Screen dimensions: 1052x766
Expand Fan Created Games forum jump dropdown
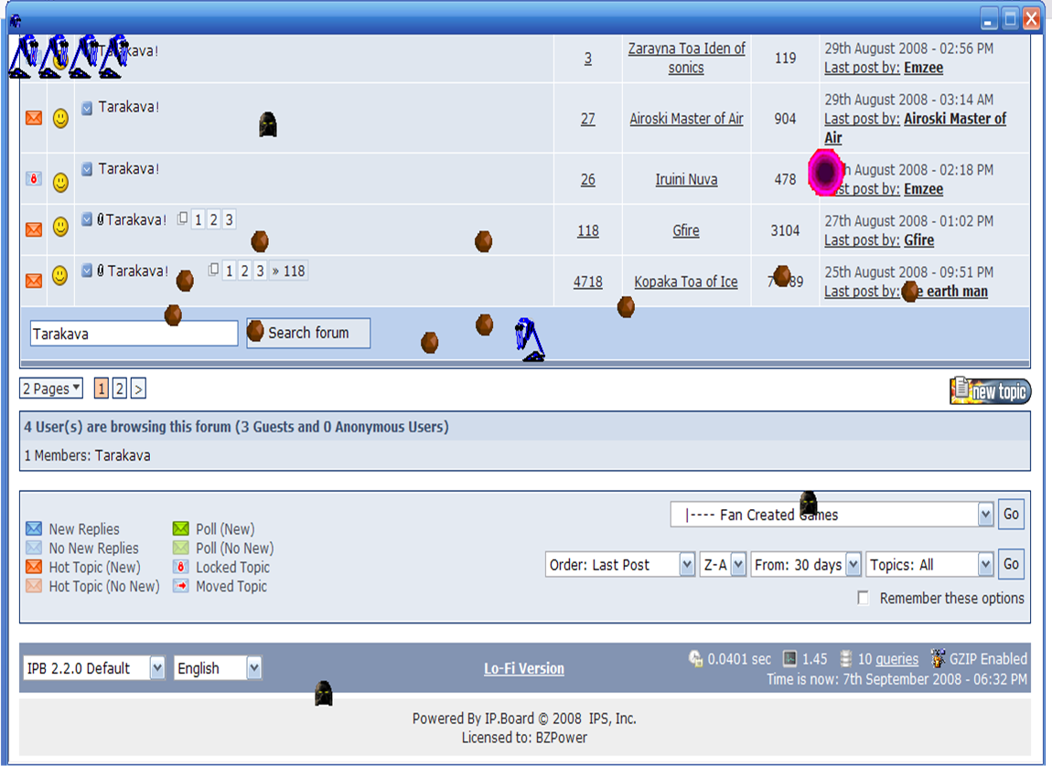click(x=985, y=515)
